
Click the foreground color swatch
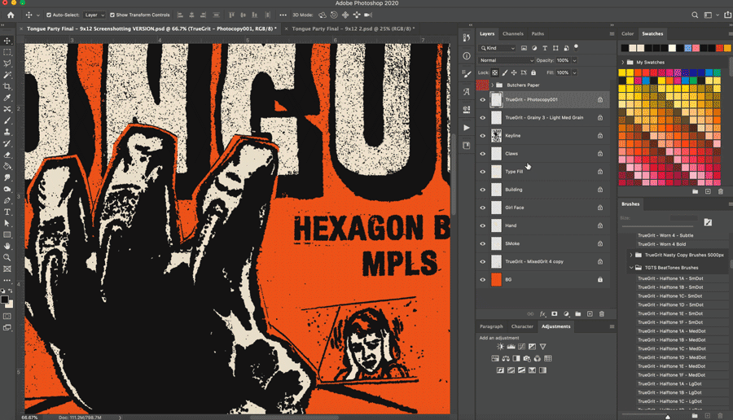pyautogui.click(x=5, y=300)
